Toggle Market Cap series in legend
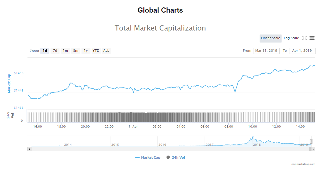Viewport: 322px width, 171px height. pyautogui.click(x=148, y=157)
